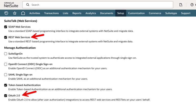Open the create new document icon
This screenshot has height=104, width=196.
click(x=181, y=5)
